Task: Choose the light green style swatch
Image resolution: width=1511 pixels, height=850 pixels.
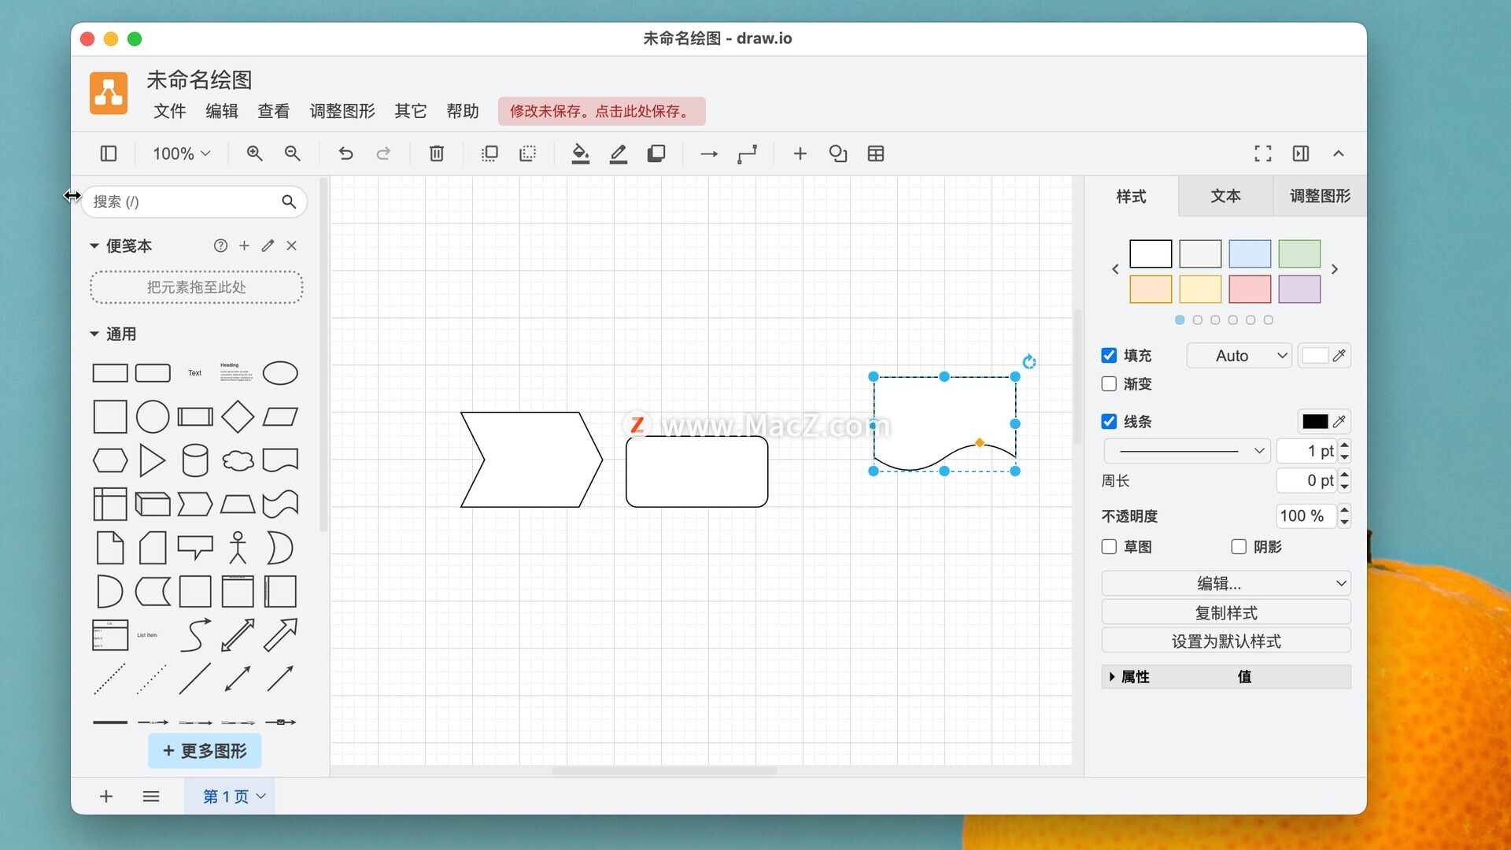Action: tap(1299, 254)
